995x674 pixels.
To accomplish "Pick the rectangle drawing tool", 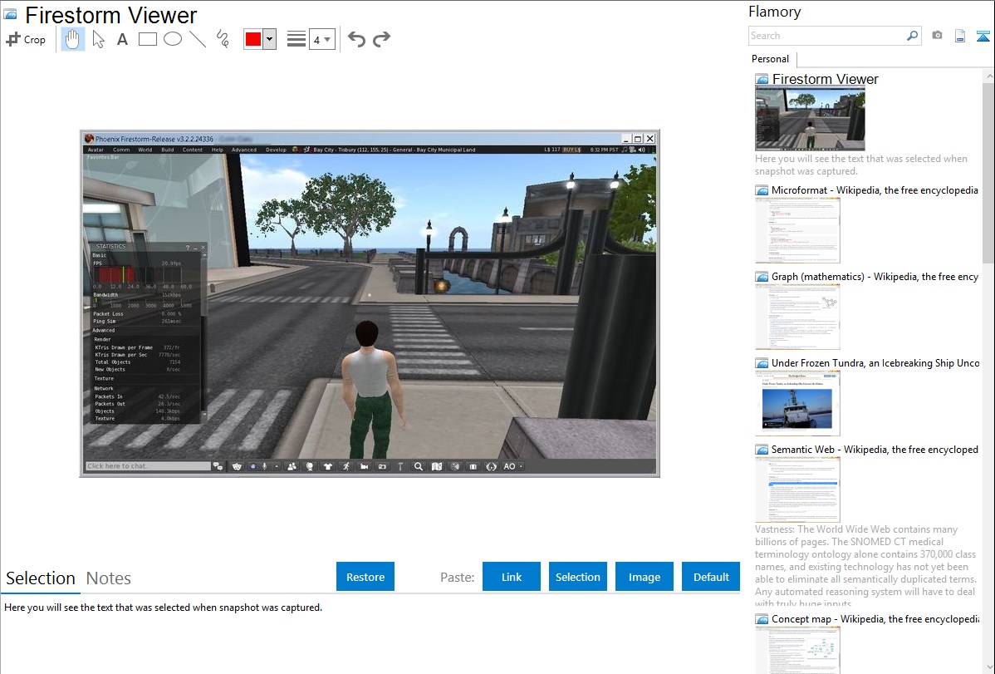I will [x=148, y=39].
